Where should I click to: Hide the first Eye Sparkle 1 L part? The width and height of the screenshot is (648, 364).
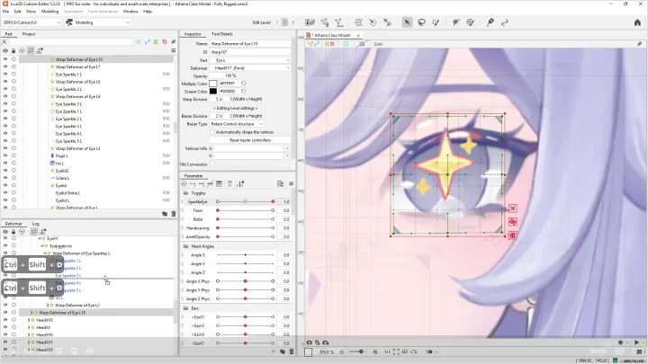[5, 75]
